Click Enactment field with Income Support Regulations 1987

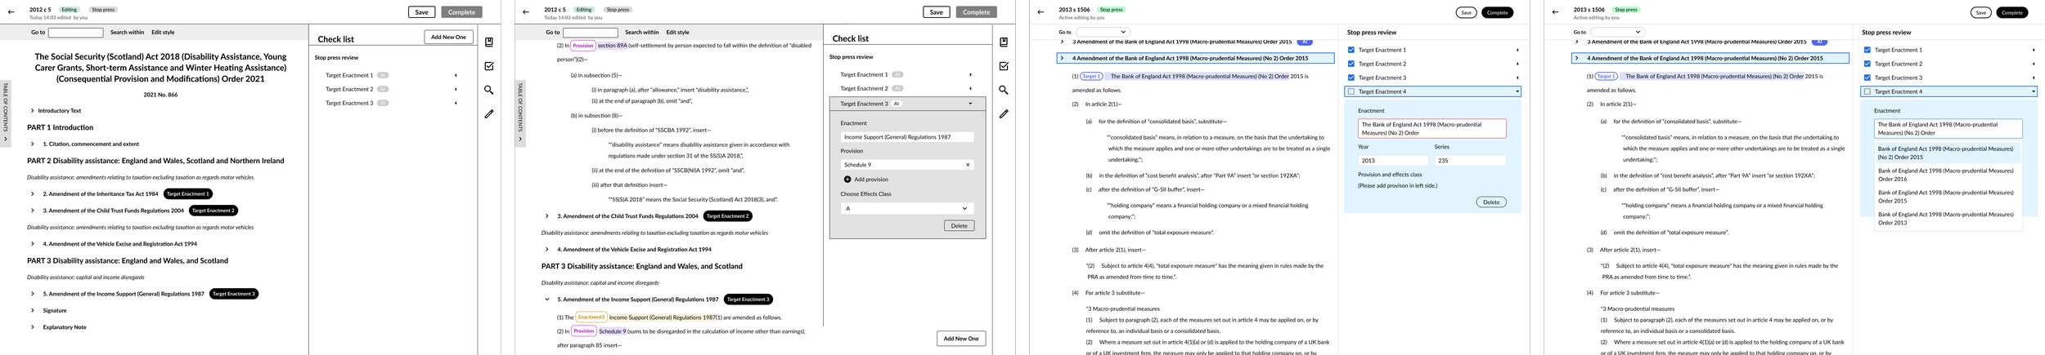pos(906,137)
